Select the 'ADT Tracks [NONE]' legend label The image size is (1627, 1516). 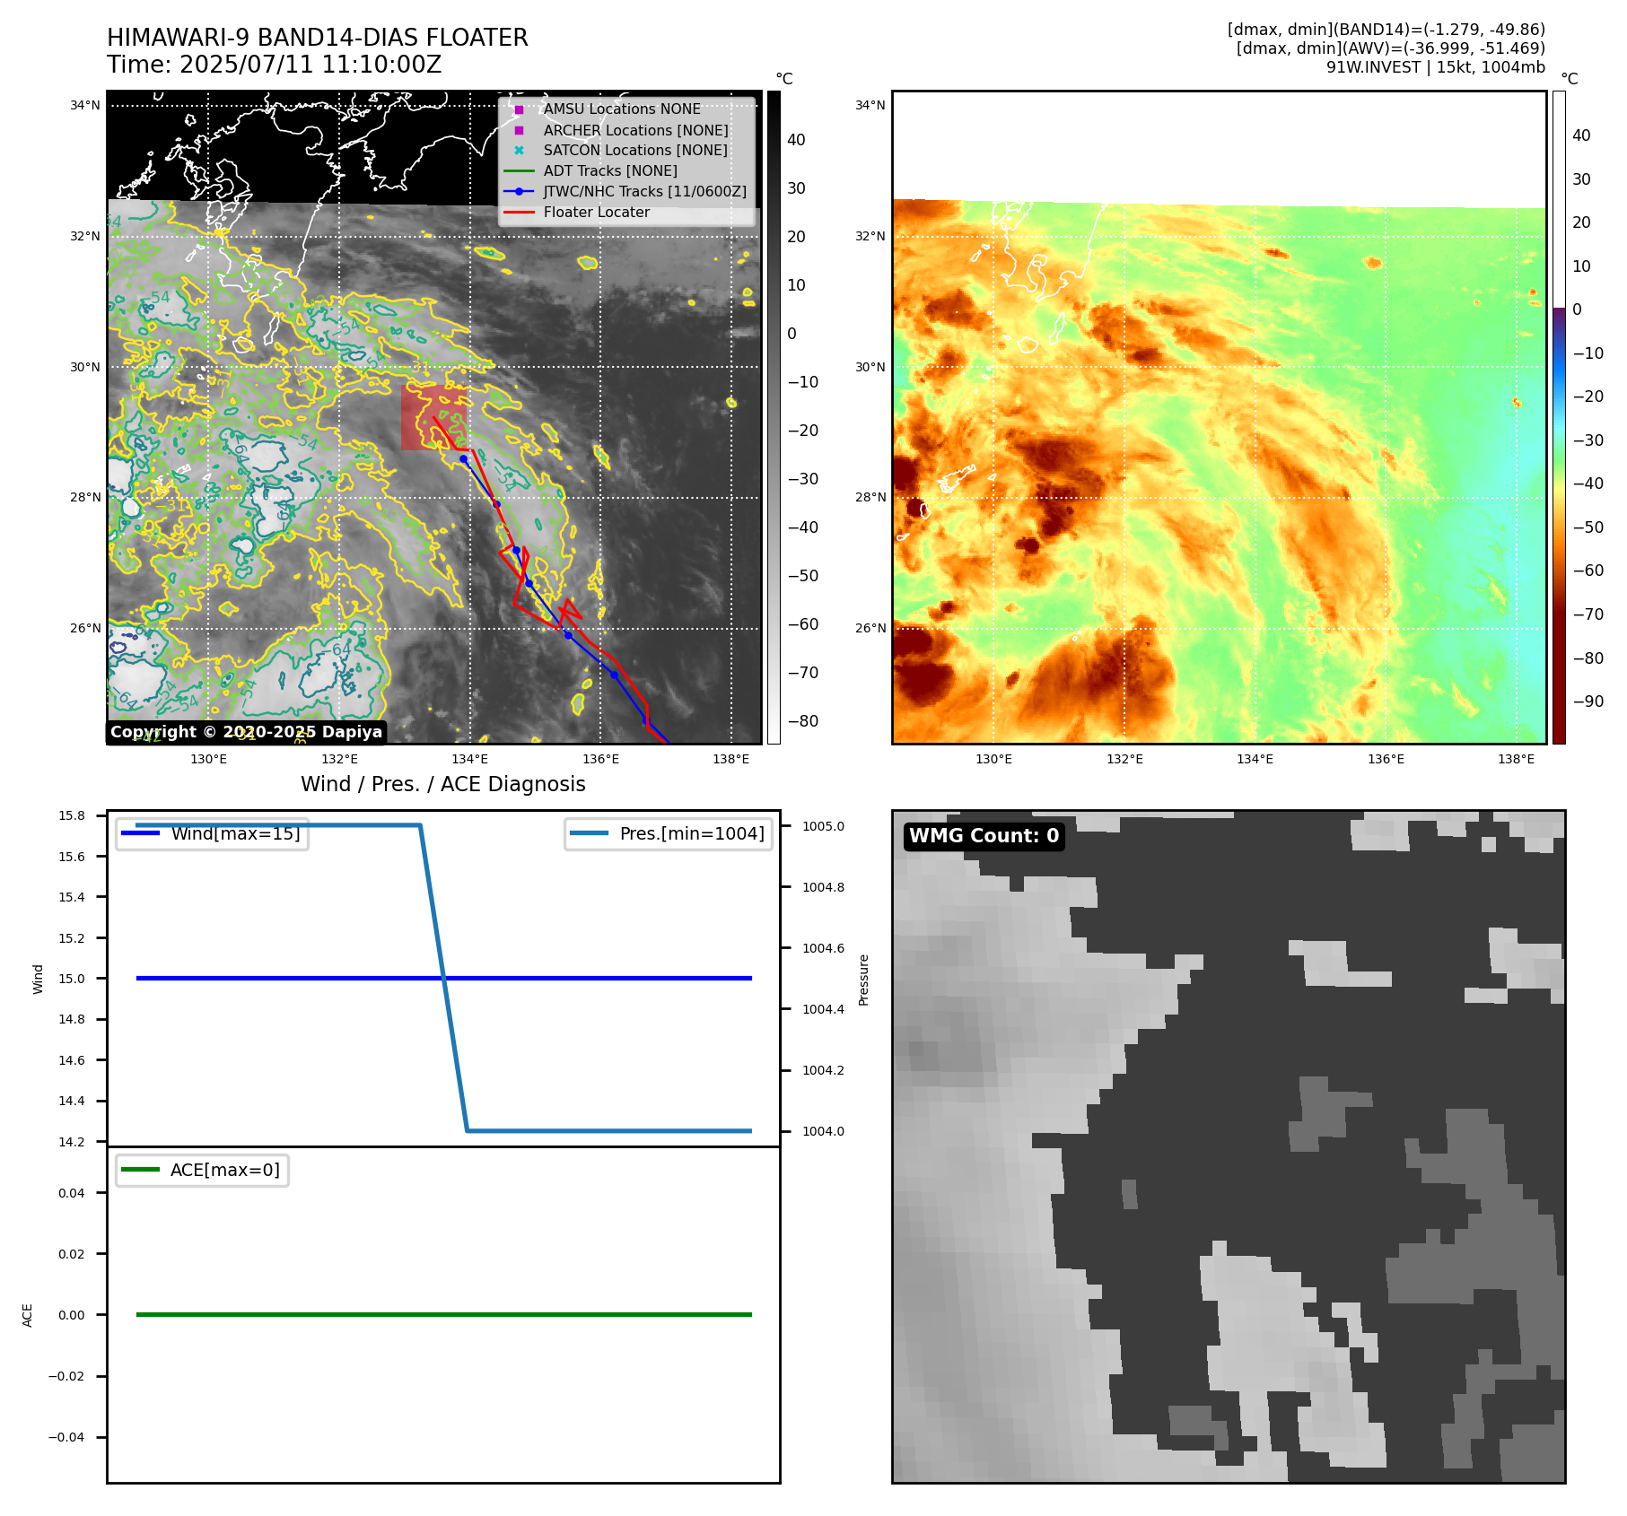(610, 170)
